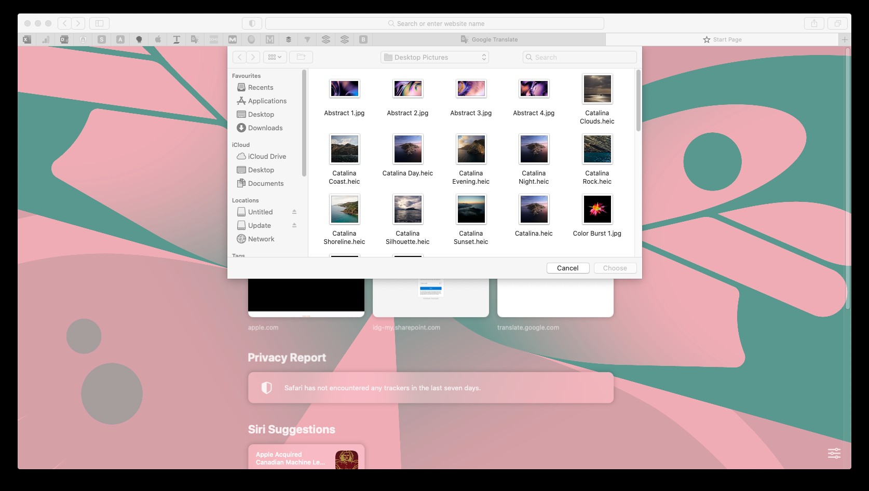Switch to the Start Page tab
Screen dimensions: 869x491
coord(723,39)
